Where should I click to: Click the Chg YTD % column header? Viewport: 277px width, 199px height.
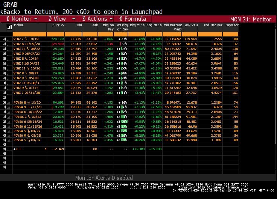coord(138,25)
